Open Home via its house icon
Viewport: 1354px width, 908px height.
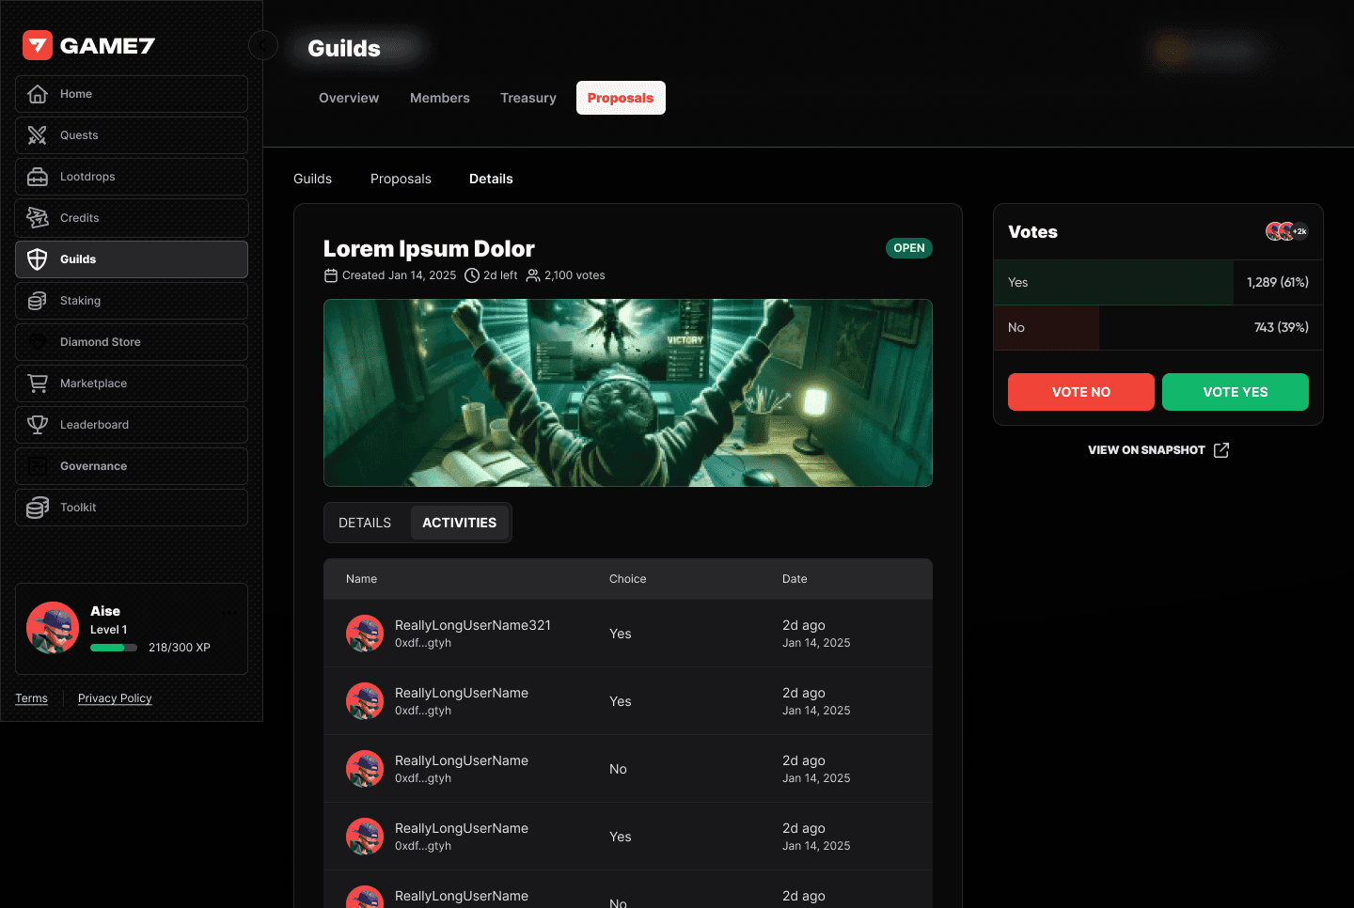38,94
